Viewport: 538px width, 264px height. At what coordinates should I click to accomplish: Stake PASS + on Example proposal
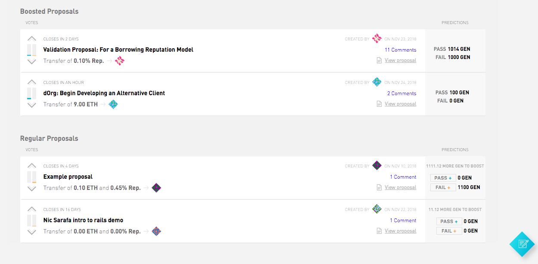pyautogui.click(x=443, y=178)
